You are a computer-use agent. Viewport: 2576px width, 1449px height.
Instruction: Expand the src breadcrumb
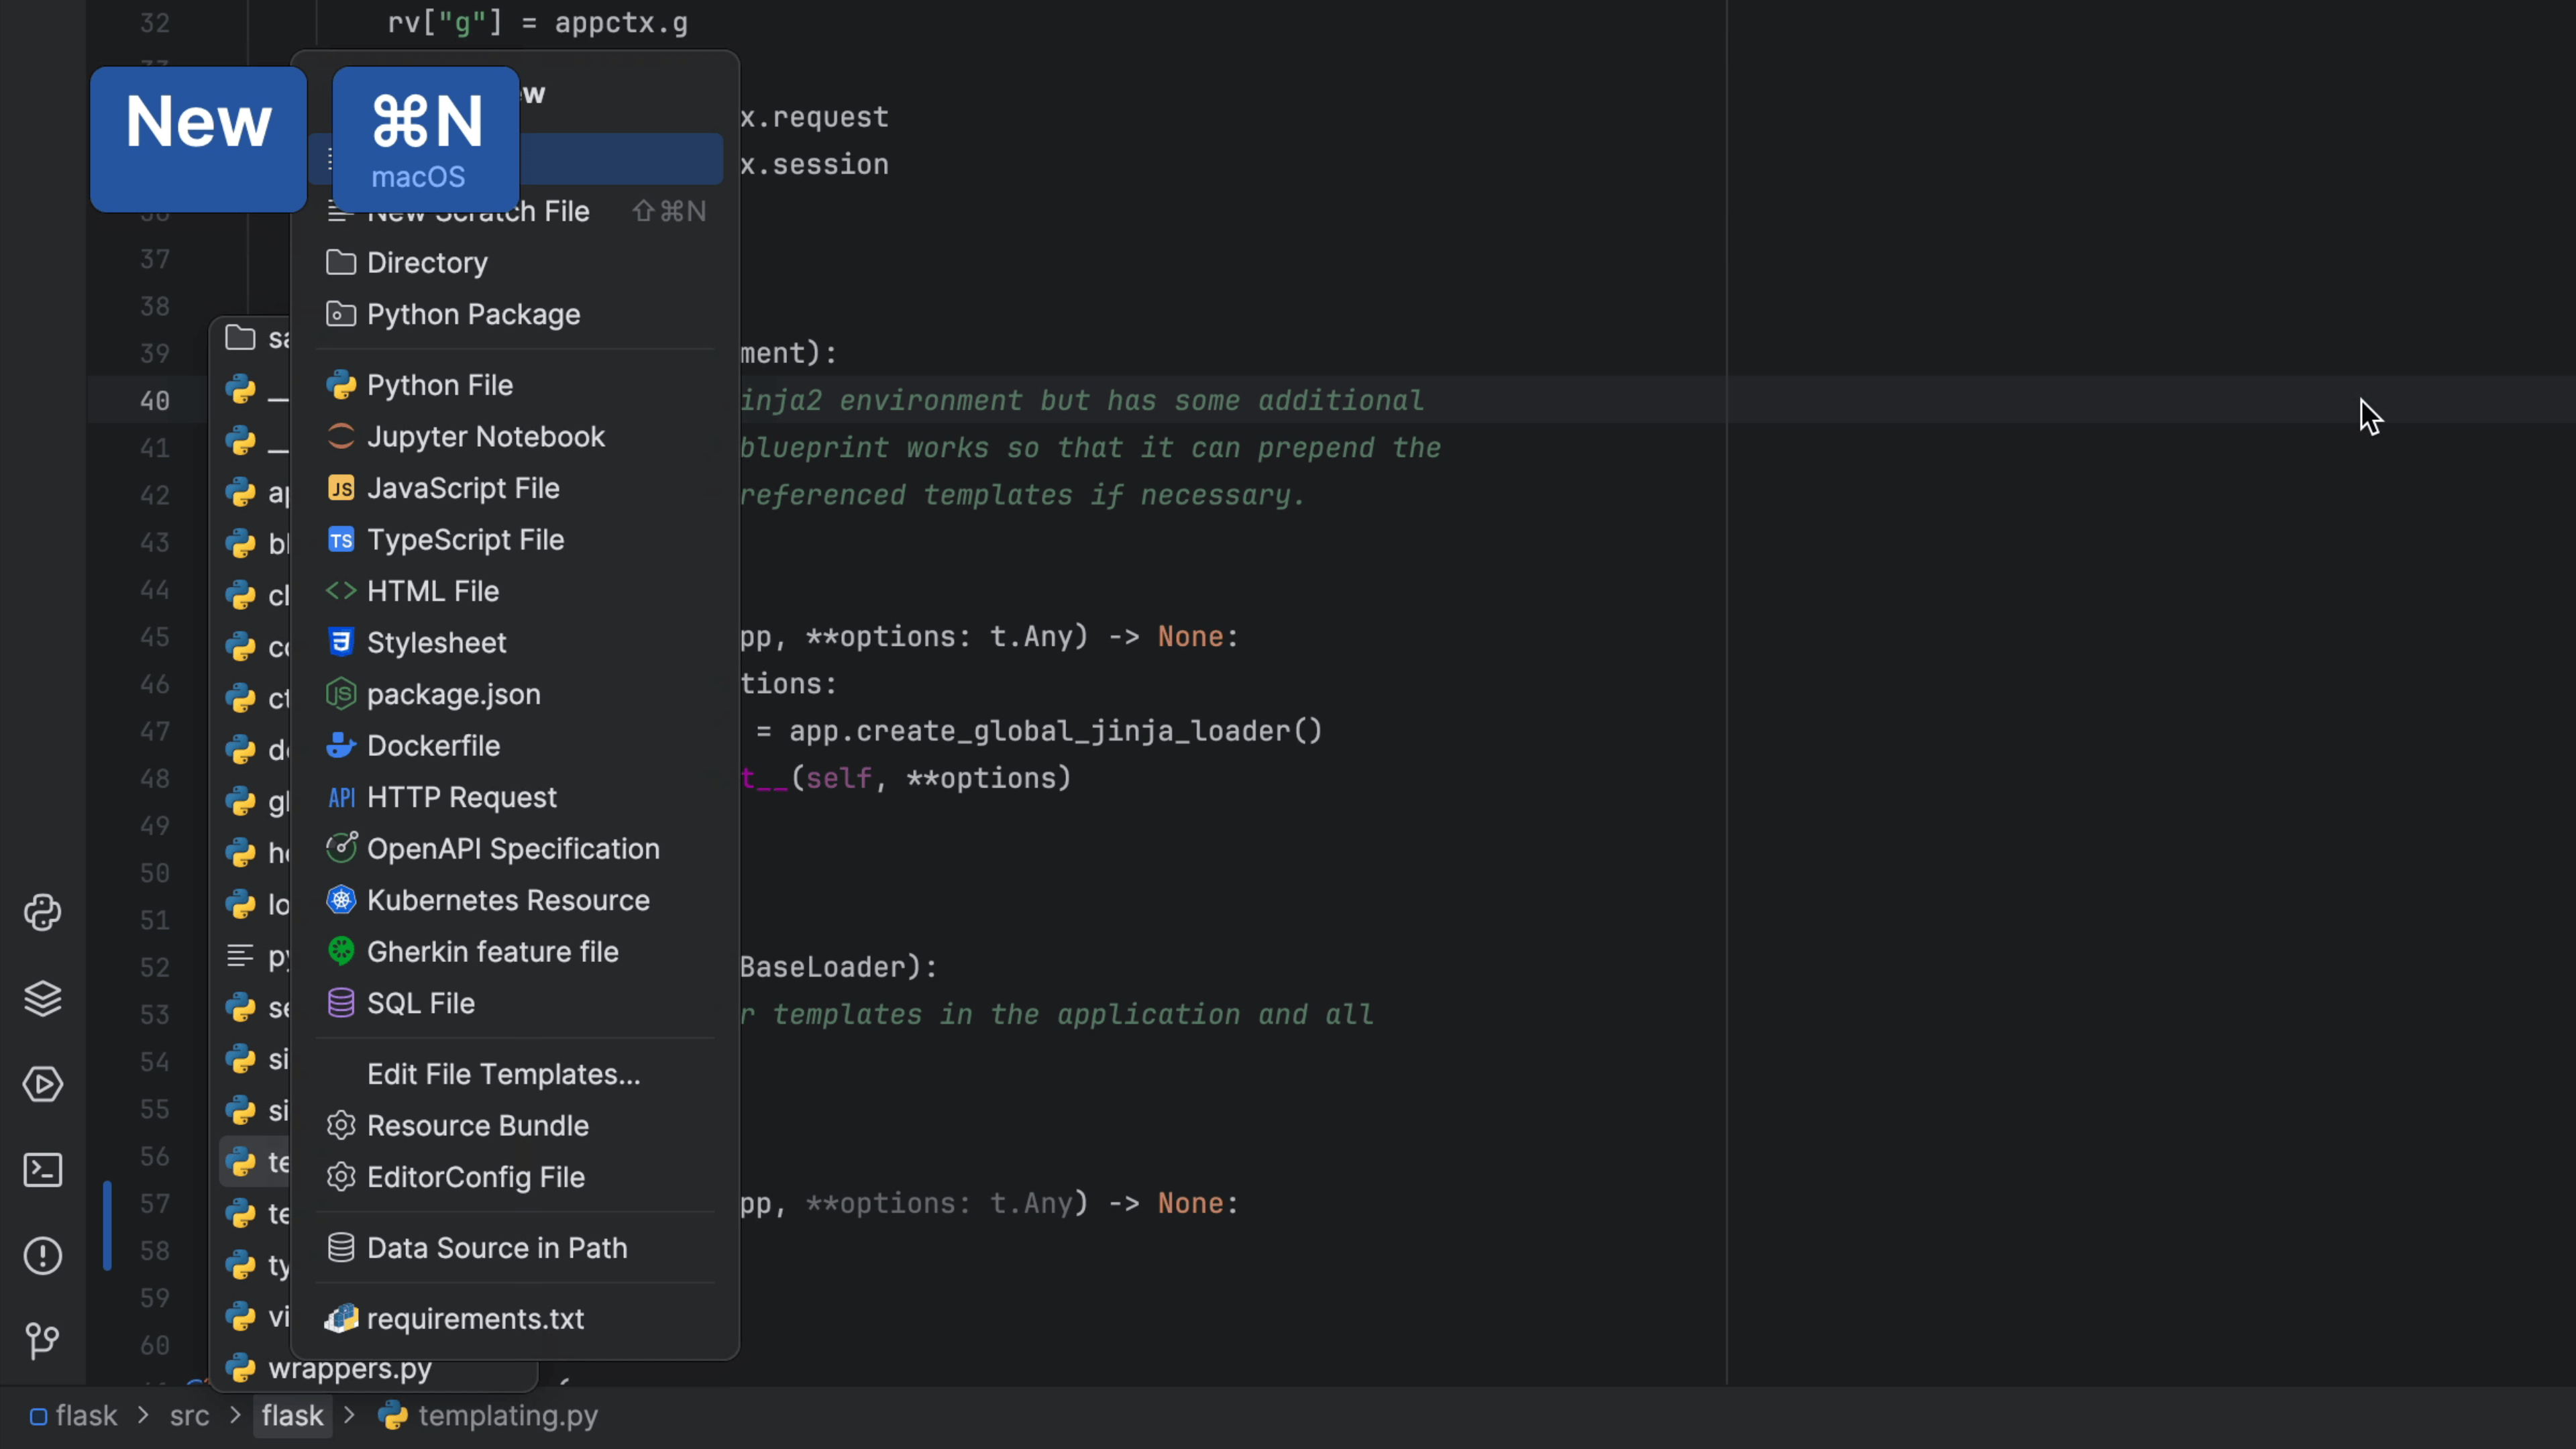click(189, 1416)
